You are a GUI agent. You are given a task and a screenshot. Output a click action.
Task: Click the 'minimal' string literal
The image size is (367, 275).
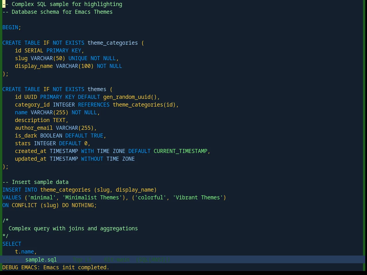(42, 198)
